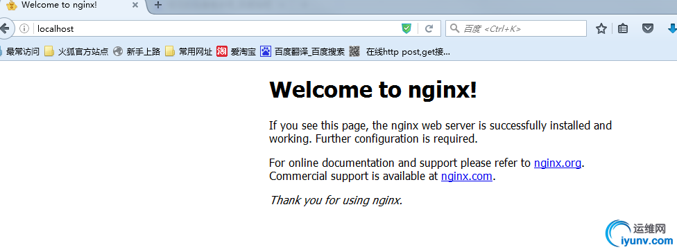The height and width of the screenshot is (252, 677).
Task: Close the 'Welcome to nginx!' tab
Action: [135, 5]
